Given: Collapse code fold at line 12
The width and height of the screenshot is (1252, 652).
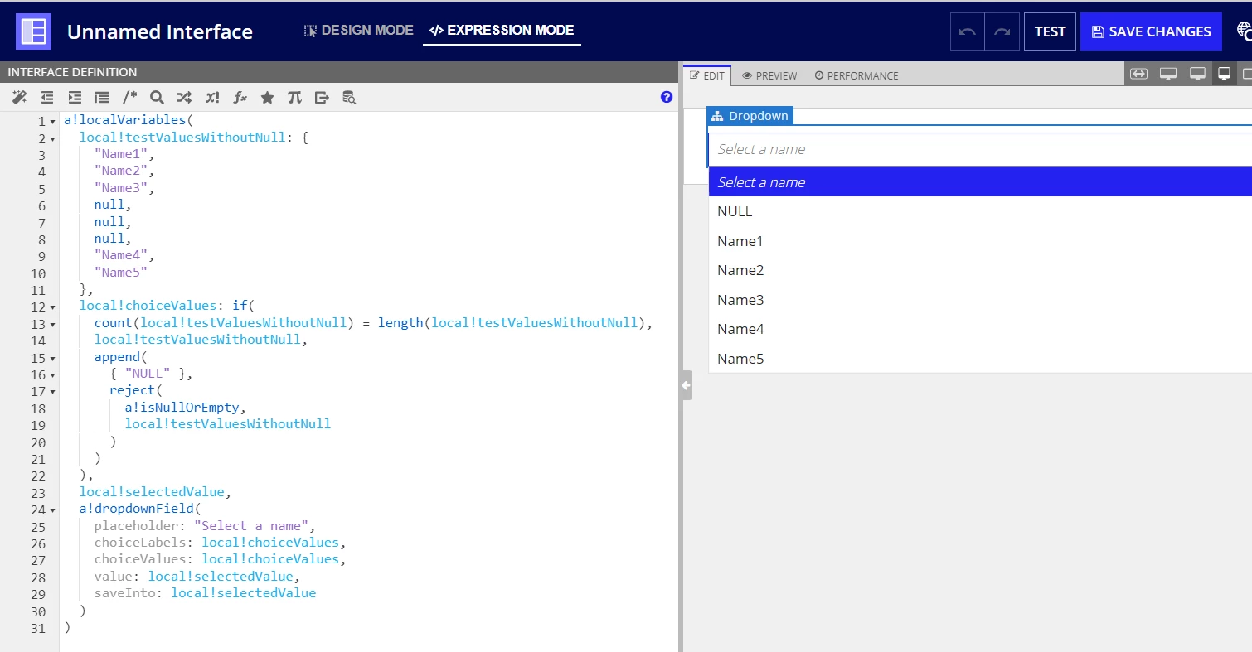Looking at the screenshot, I should [53, 307].
